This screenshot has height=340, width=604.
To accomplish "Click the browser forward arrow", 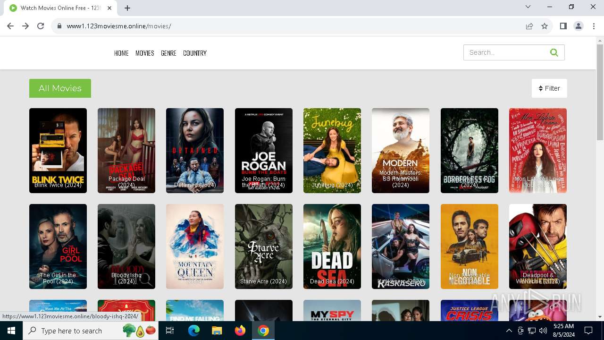I will point(25,26).
